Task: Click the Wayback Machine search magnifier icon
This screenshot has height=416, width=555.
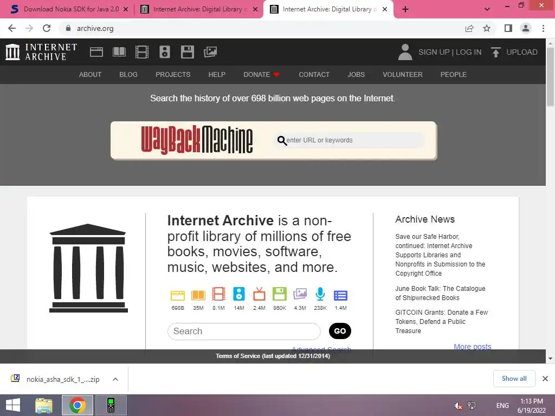Action: pyautogui.click(x=282, y=140)
